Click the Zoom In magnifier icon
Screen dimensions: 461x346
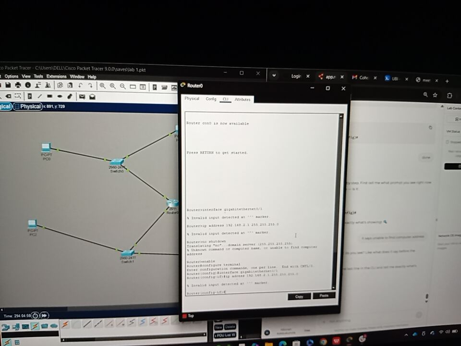[x=102, y=86]
